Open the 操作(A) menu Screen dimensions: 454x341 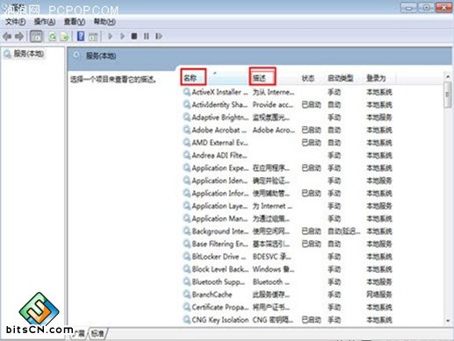(45, 22)
